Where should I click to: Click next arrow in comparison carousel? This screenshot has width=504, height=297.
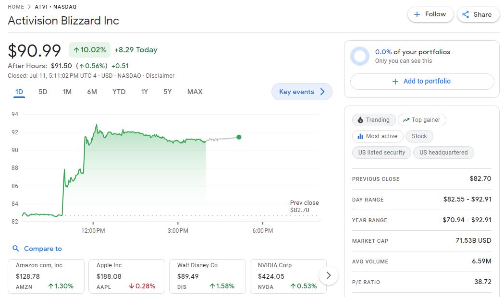pyautogui.click(x=328, y=275)
